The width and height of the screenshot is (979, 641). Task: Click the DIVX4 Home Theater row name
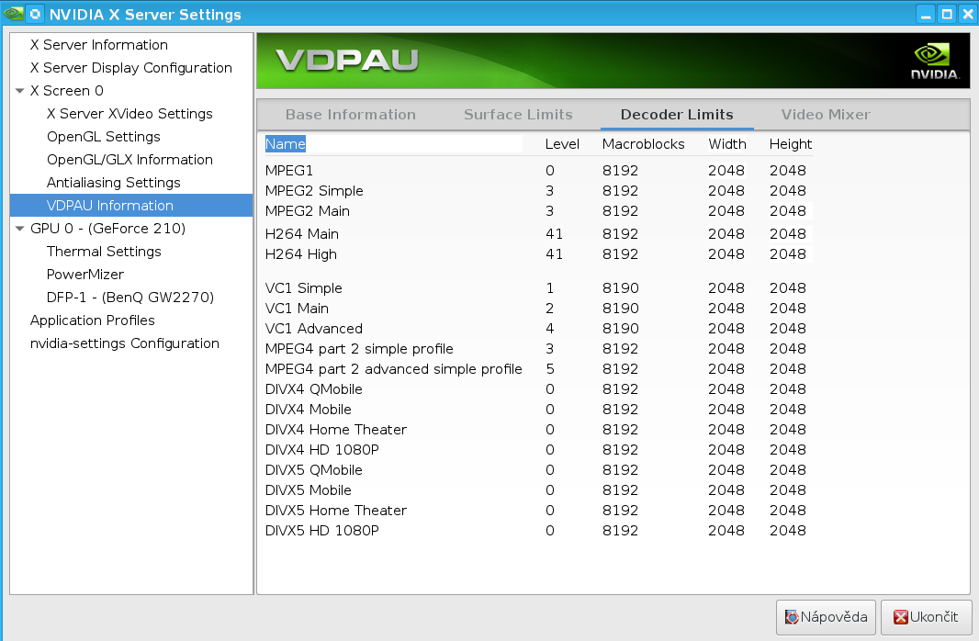[336, 430]
